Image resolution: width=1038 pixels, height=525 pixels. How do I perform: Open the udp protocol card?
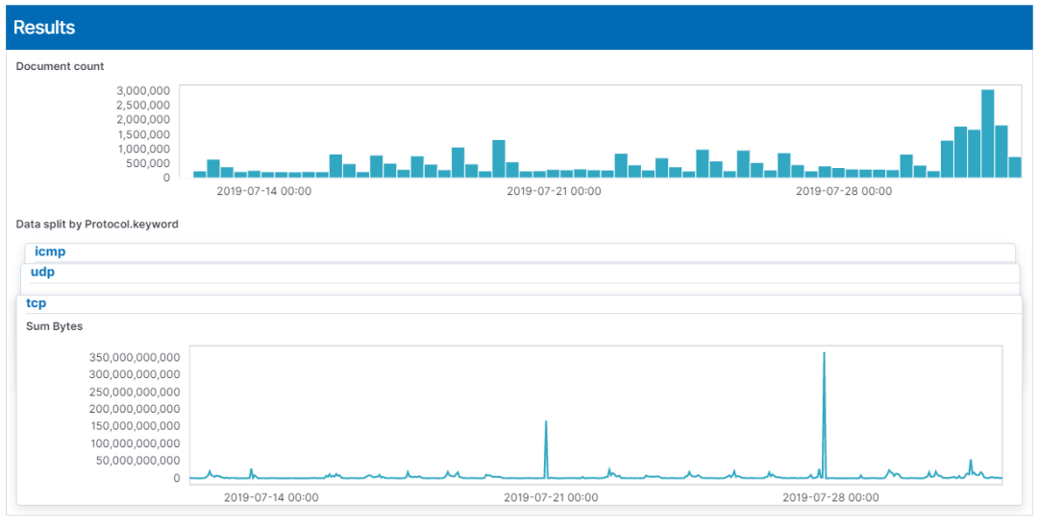pyautogui.click(x=43, y=273)
